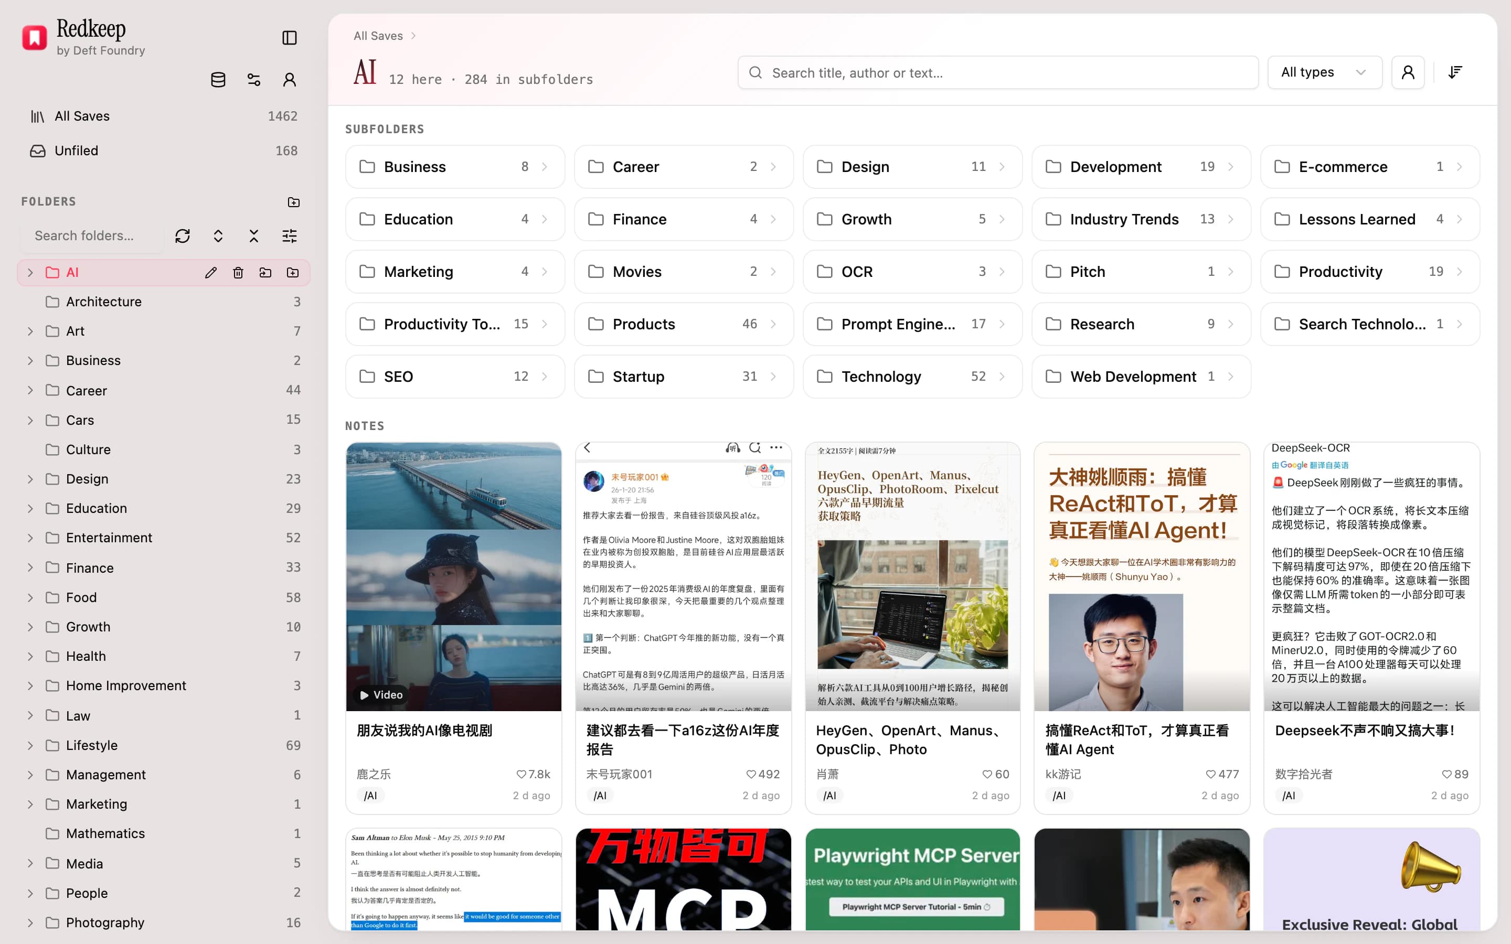The image size is (1511, 944).
Task: Open the Playwright MCP Server note thumbnail
Action: 912,879
